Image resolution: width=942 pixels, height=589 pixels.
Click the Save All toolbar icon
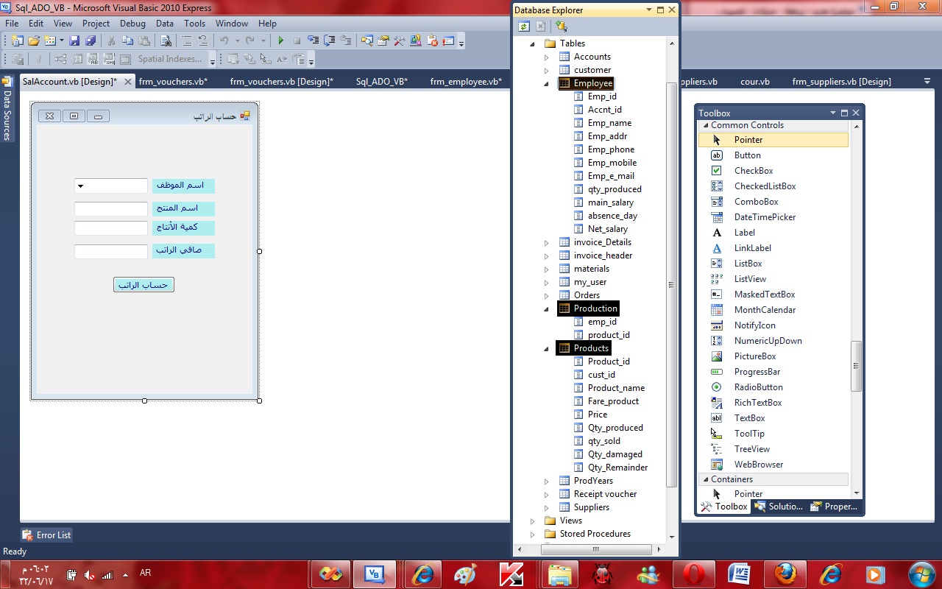[90, 41]
